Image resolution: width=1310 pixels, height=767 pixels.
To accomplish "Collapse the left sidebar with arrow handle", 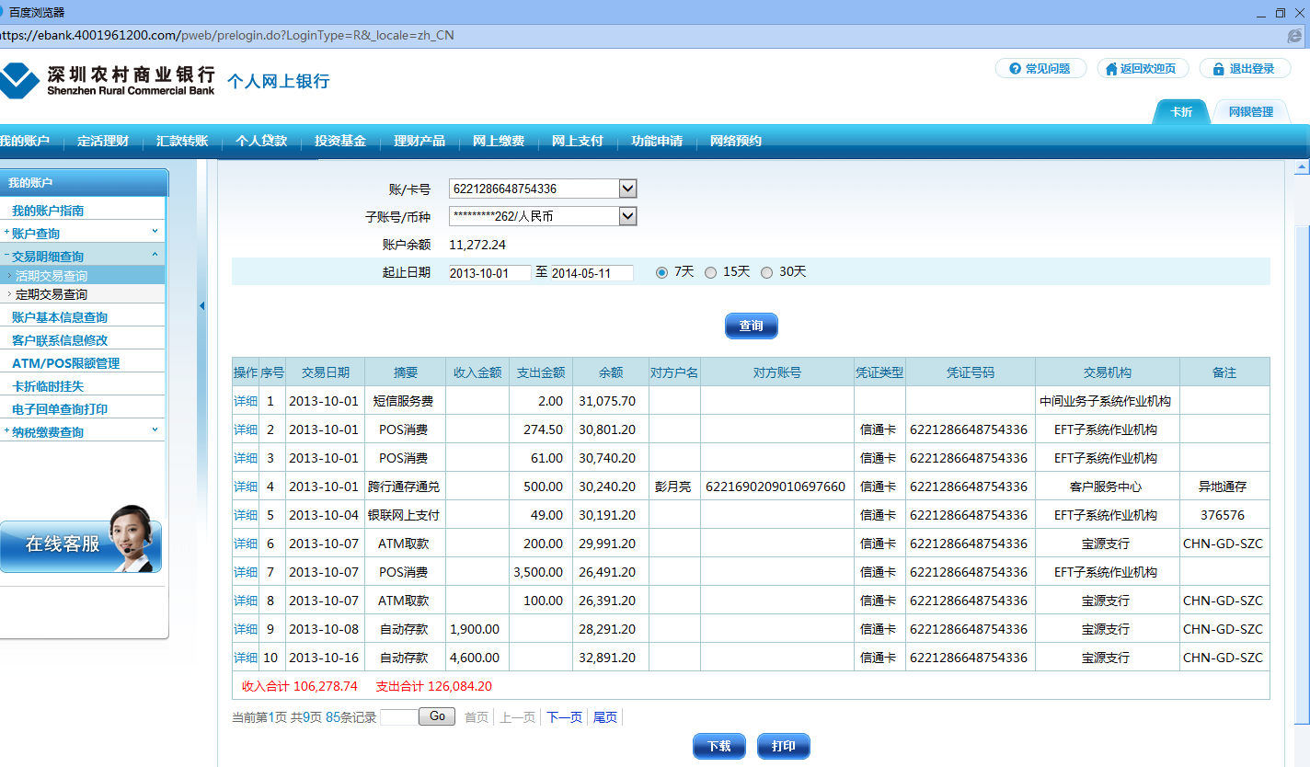I will (x=201, y=306).
